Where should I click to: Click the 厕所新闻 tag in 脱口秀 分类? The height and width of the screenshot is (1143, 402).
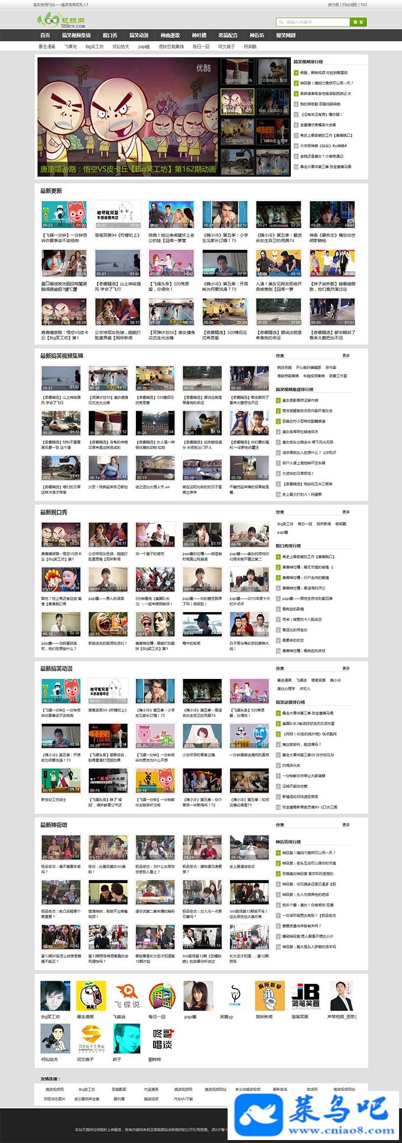point(323,524)
